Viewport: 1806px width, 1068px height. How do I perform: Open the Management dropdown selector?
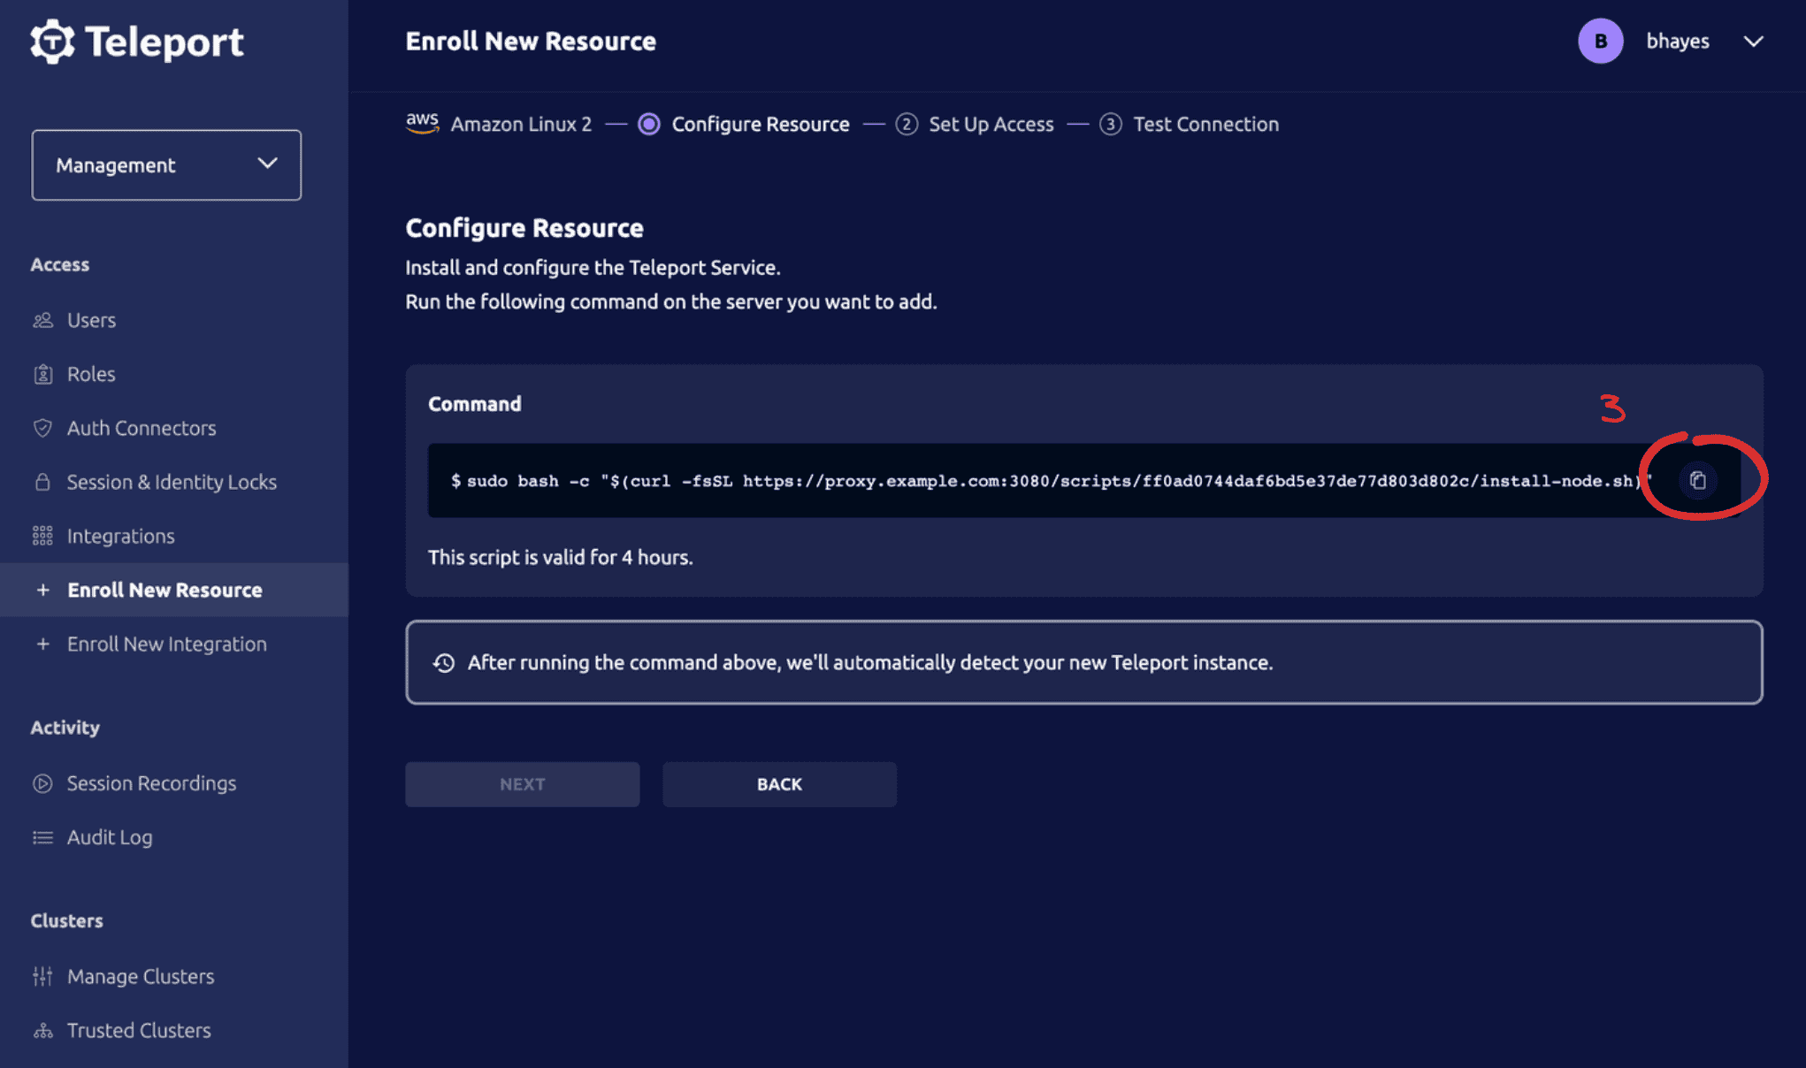166,165
